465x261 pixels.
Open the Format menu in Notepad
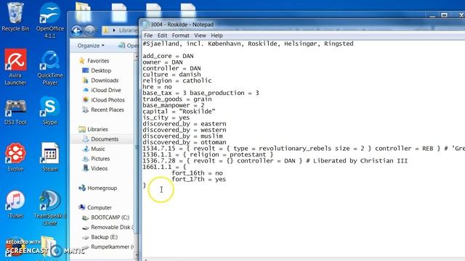181,36
